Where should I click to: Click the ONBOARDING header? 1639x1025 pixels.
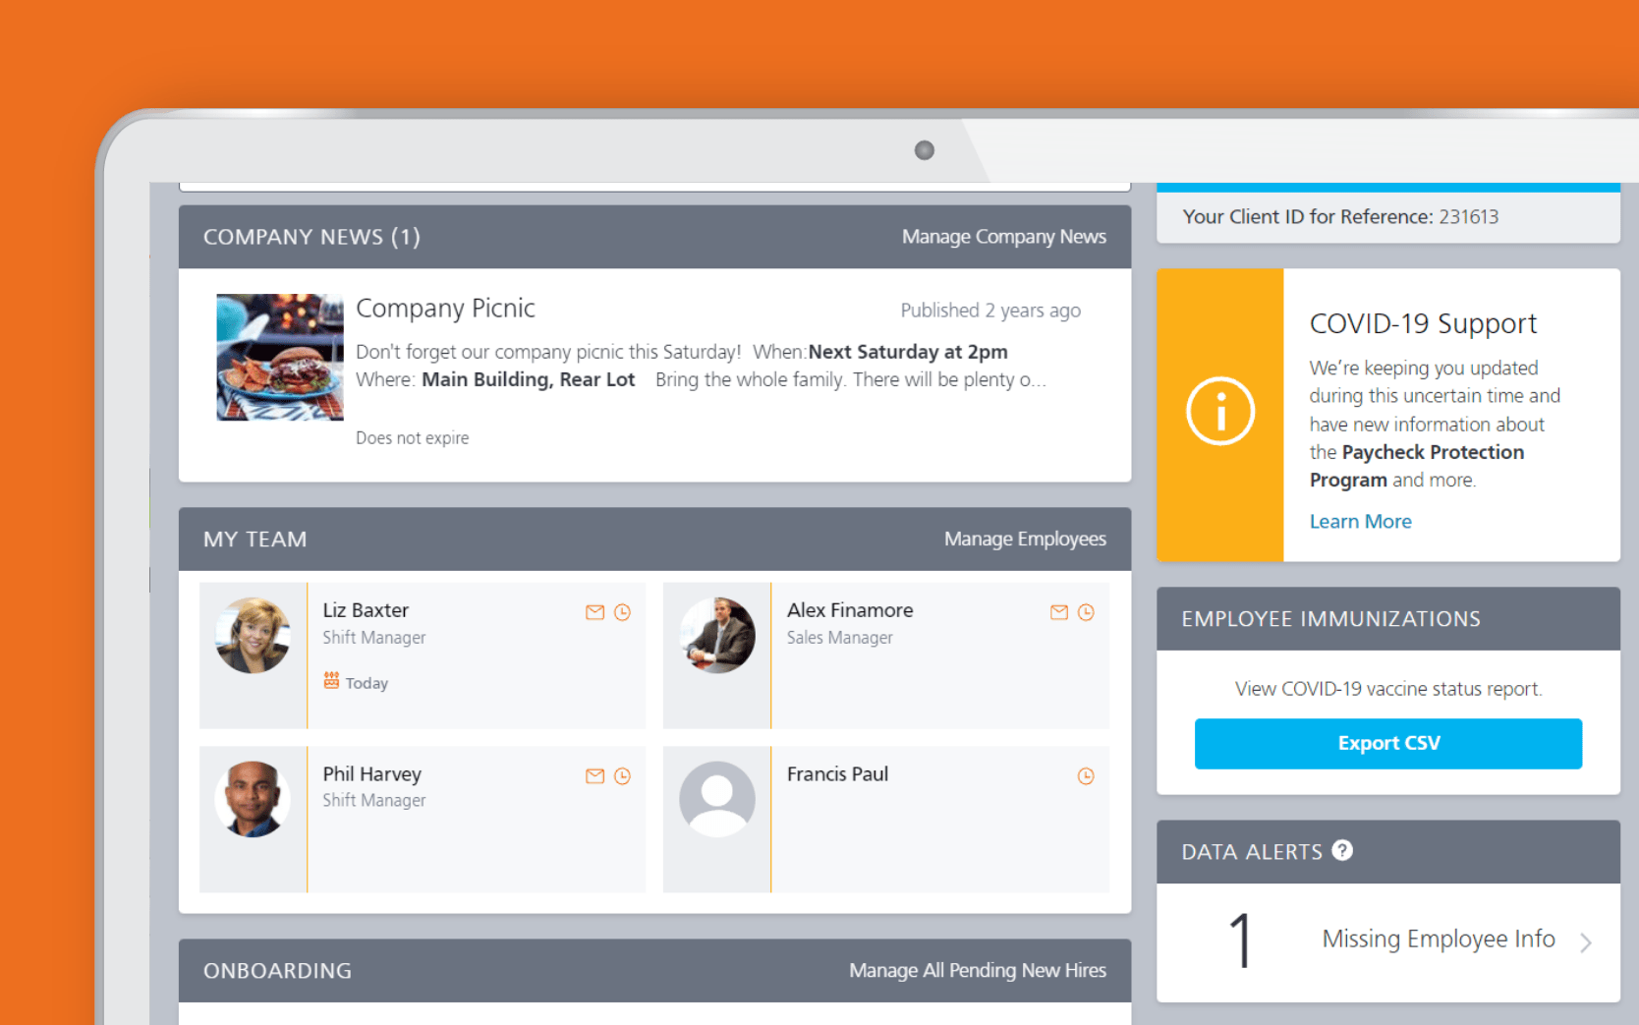[277, 971]
